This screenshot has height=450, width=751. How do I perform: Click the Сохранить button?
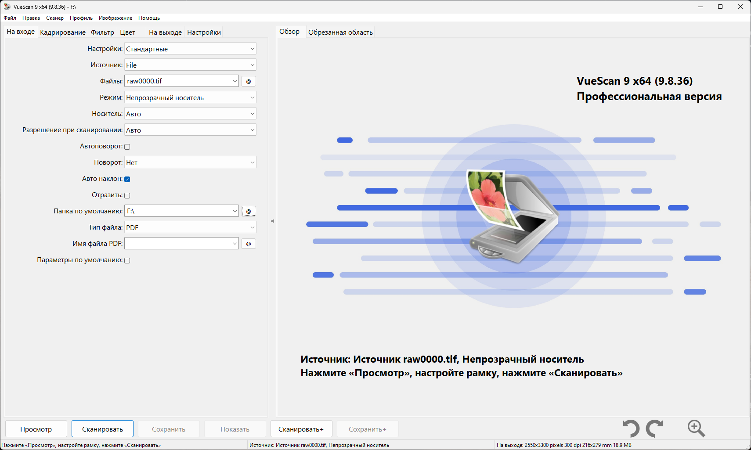169,429
